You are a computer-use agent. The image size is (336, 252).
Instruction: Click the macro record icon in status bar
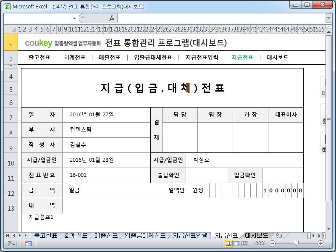pos(28,244)
